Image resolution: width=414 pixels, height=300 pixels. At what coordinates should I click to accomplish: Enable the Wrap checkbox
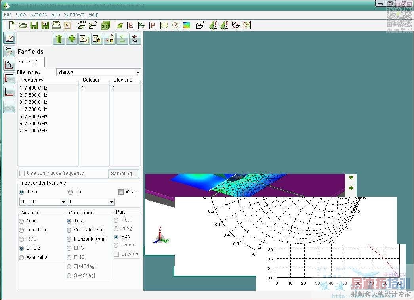pos(121,192)
